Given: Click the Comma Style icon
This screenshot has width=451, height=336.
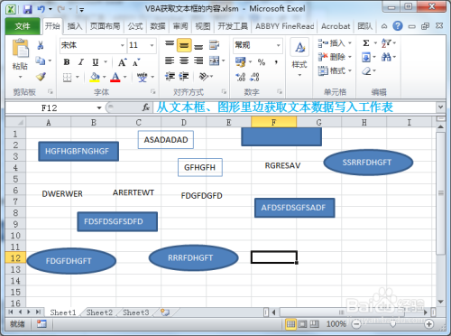Looking at the screenshot, I should tap(276, 62).
